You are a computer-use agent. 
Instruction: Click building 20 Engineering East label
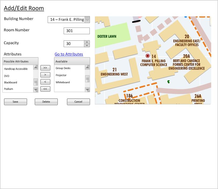point(187,41)
